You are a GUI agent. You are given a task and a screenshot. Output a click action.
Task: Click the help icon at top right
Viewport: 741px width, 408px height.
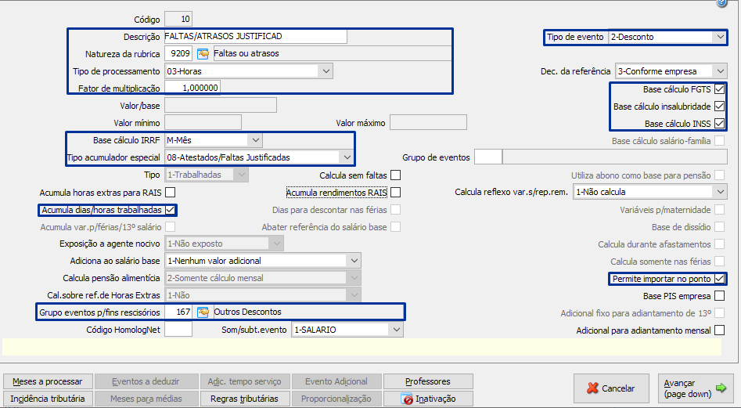pyautogui.click(x=721, y=3)
